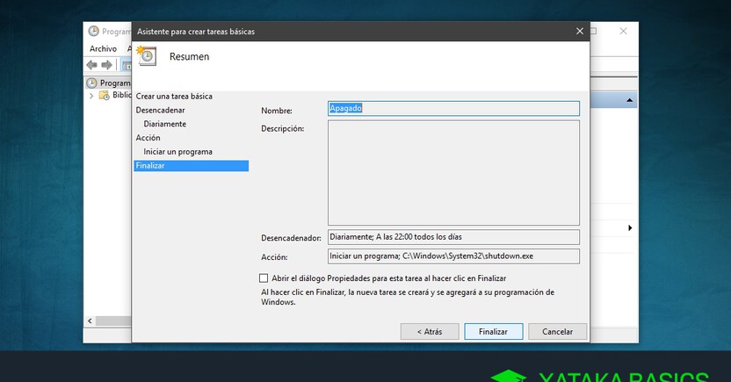
Task: Click the wizard clock icon beside Resumen
Action: (x=147, y=55)
